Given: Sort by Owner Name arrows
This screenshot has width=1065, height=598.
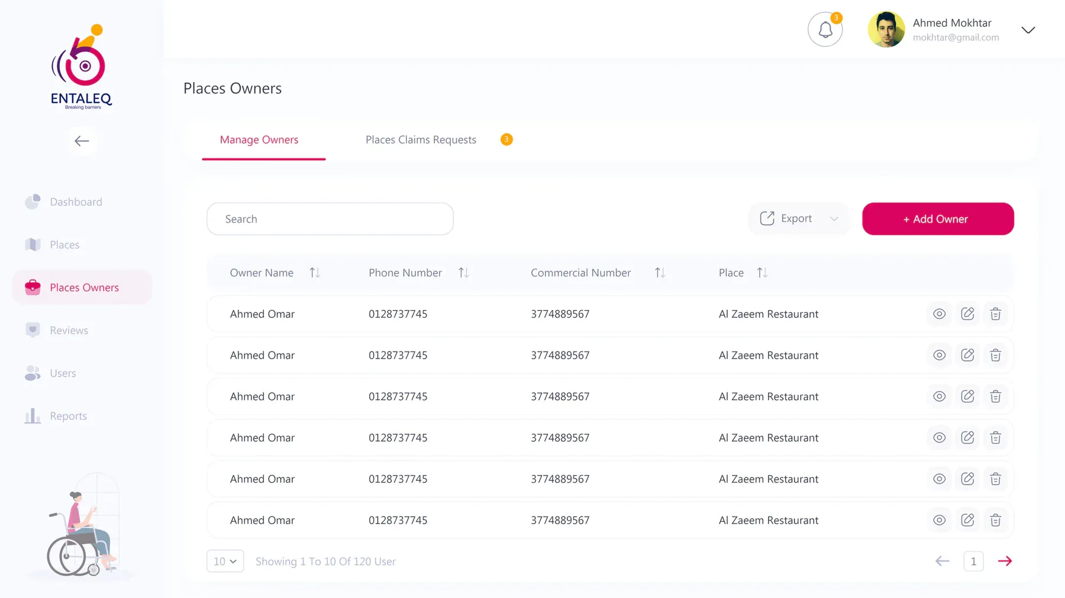Looking at the screenshot, I should coord(315,273).
